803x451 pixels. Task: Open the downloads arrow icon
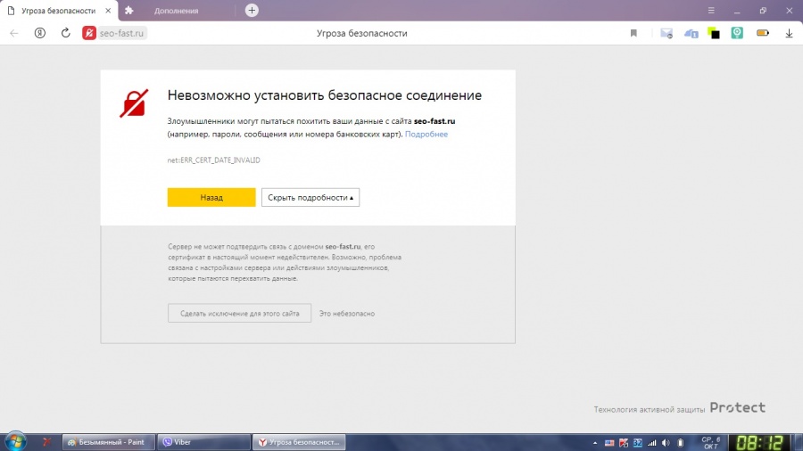[789, 33]
